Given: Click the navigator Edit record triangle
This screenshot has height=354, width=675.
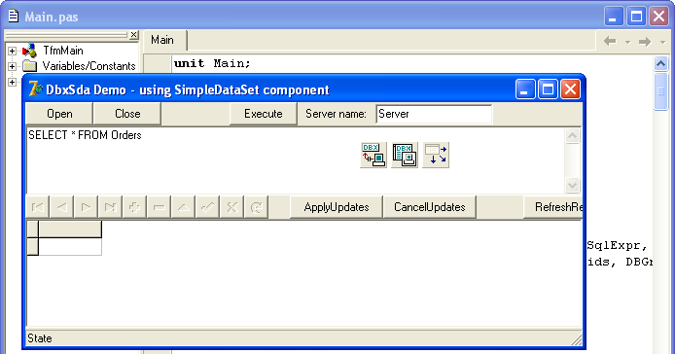Looking at the screenshot, I should (x=184, y=207).
